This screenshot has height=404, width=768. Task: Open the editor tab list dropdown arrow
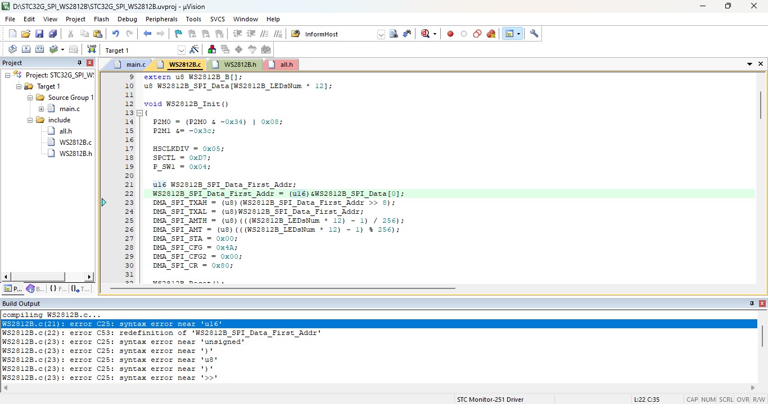click(x=749, y=64)
